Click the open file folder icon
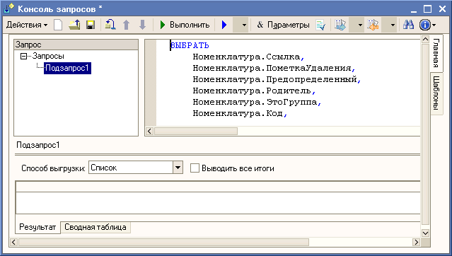452x256 pixels. 74,25
